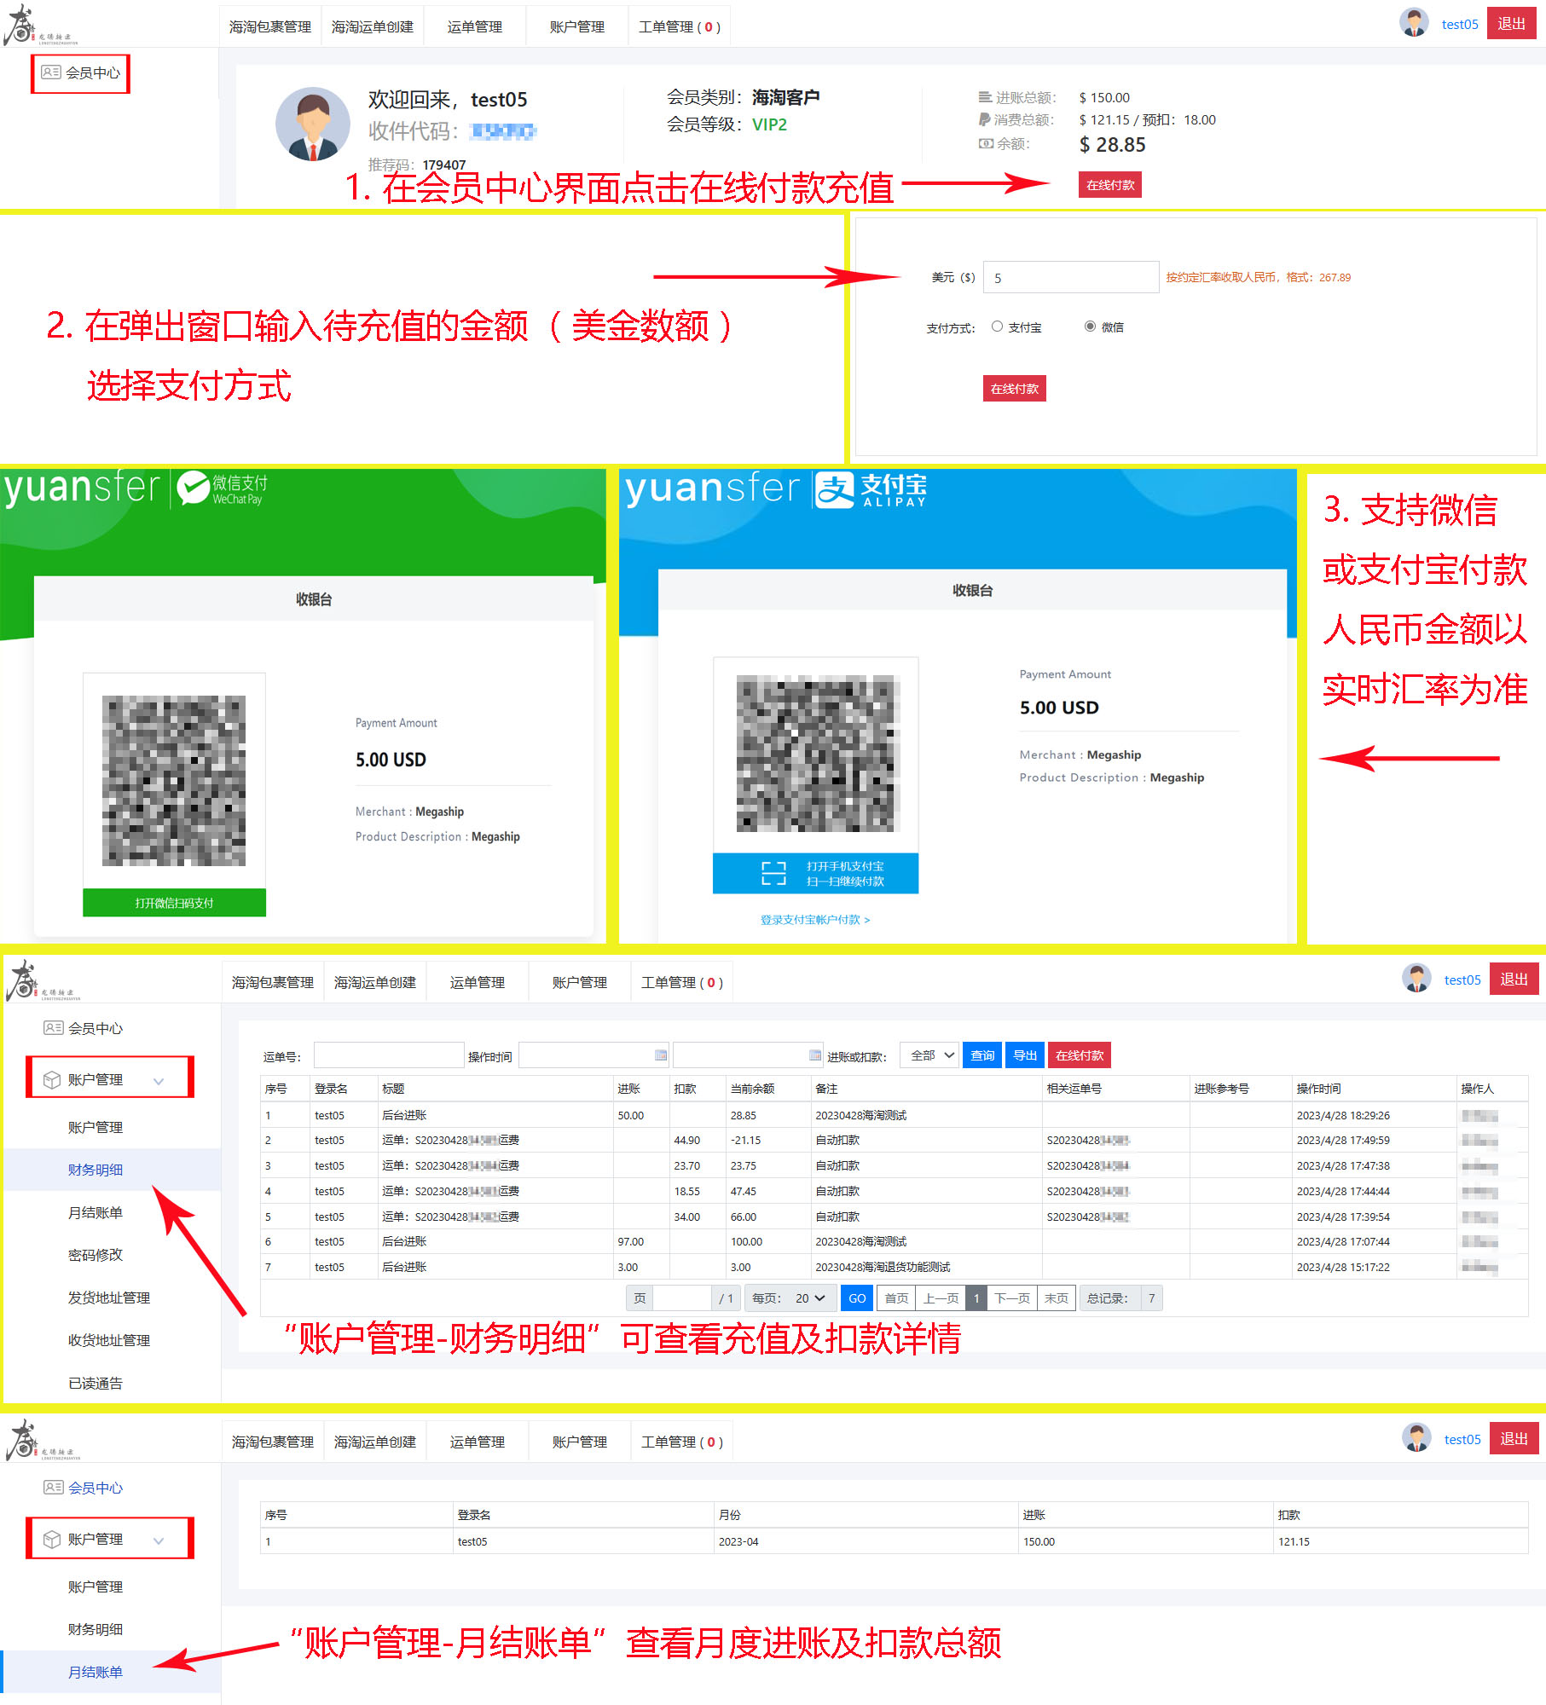Image resolution: width=1546 pixels, height=1705 pixels.
Task: Click the 会员中心 card icon on 月结账单 page
Action: tap(54, 1488)
